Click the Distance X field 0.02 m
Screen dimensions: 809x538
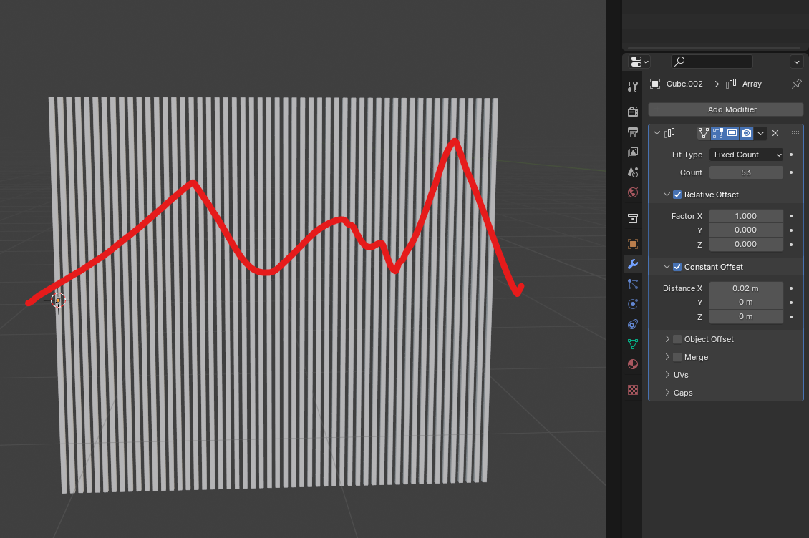(x=746, y=288)
